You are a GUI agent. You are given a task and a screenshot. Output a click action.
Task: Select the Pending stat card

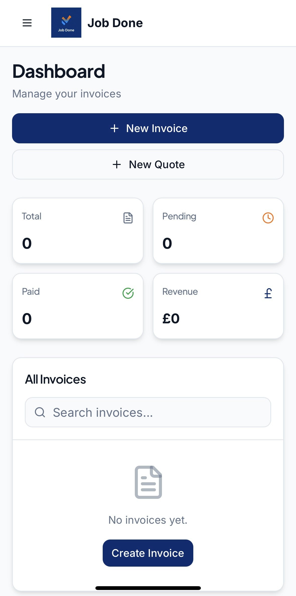pyautogui.click(x=218, y=230)
